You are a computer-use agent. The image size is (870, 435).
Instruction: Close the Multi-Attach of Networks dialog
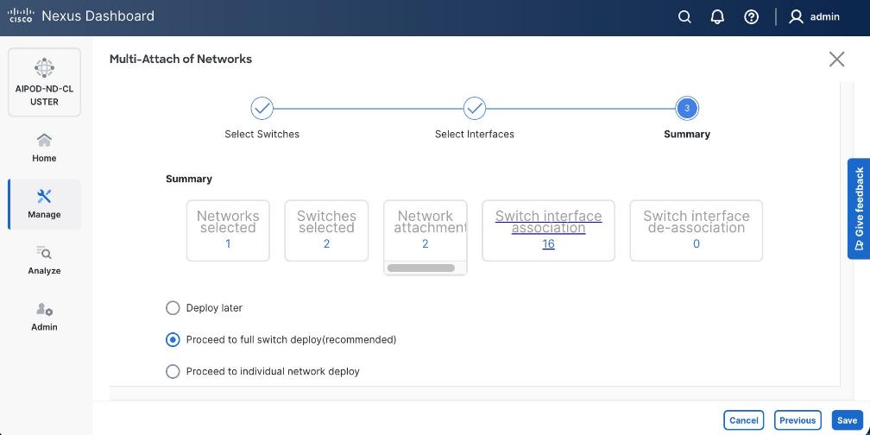click(836, 60)
